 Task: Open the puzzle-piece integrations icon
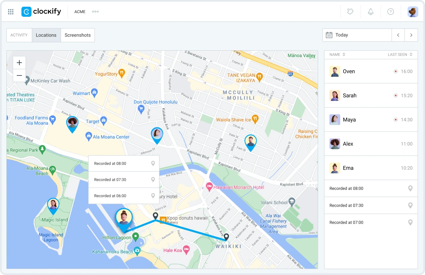coord(350,12)
